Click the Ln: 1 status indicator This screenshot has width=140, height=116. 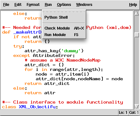point(123,113)
